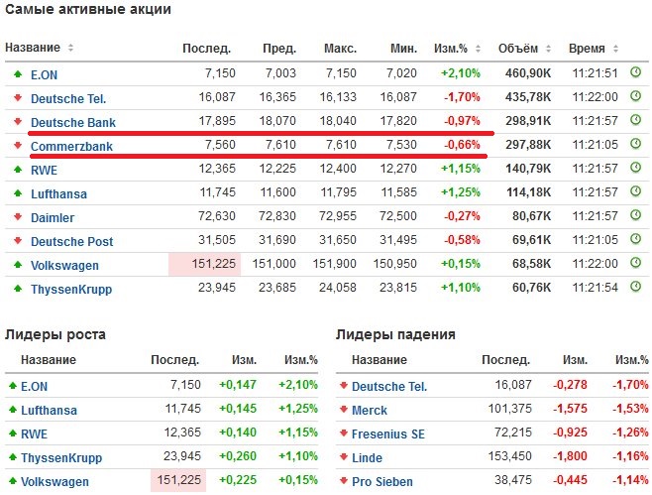Click the red down arrow beside Linde
Viewport: 652px width, 495px height.
click(344, 458)
